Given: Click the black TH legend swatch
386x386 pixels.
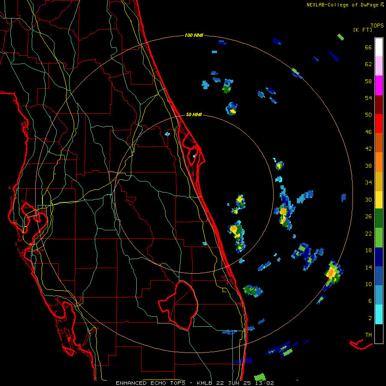Looking at the screenshot, I should pos(379,334).
